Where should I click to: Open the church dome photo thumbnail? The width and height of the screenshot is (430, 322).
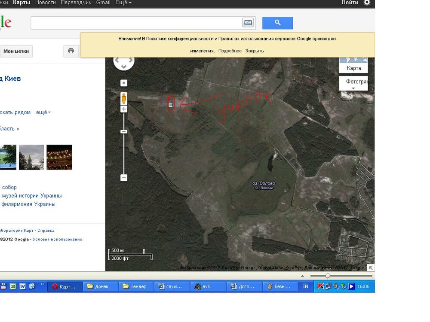point(31,157)
